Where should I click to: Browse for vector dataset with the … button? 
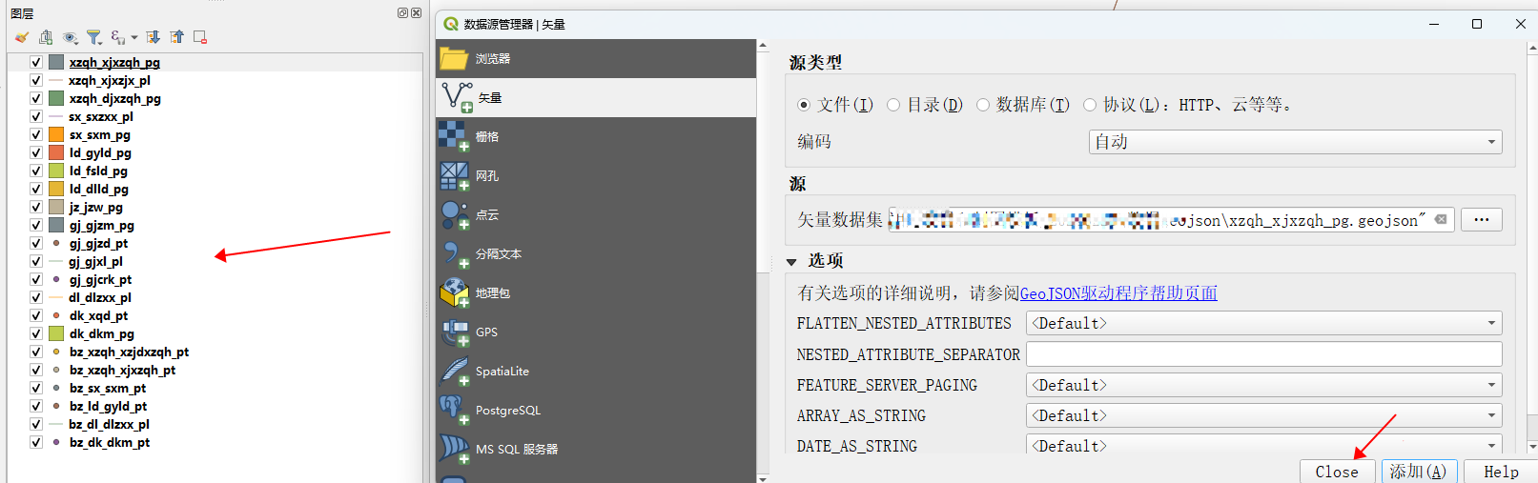pyautogui.click(x=1481, y=220)
